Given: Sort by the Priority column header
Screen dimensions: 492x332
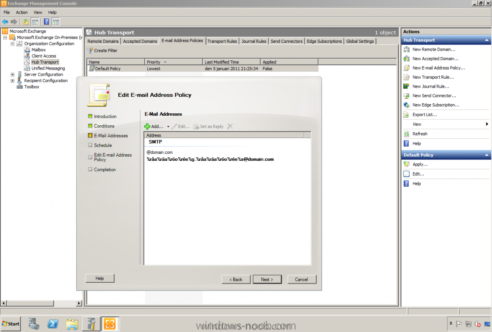Looking at the screenshot, I should tap(173, 62).
